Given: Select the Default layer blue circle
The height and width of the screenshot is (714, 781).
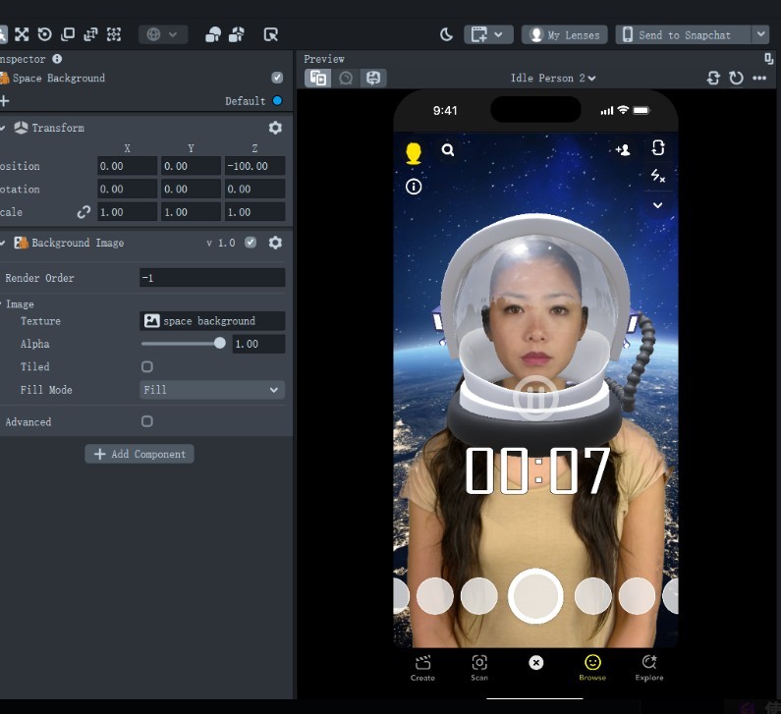Looking at the screenshot, I should 277,100.
